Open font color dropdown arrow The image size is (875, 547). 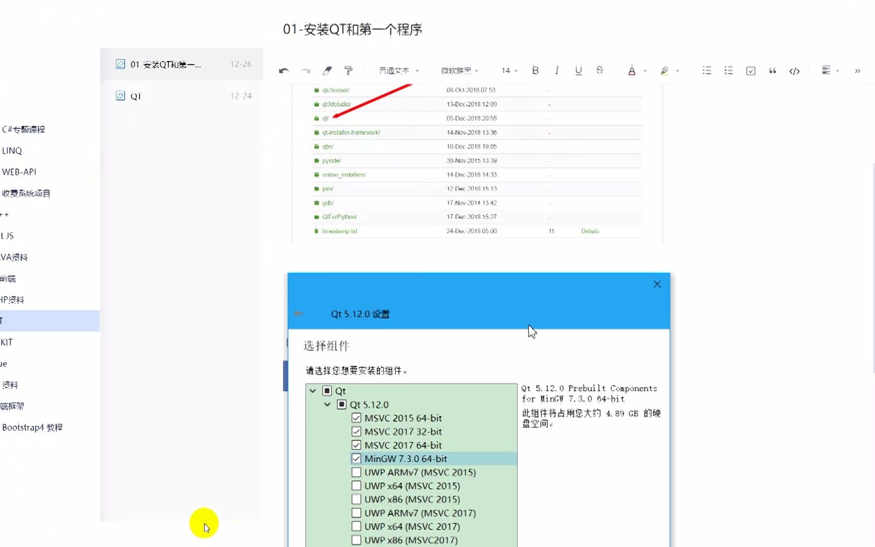[x=645, y=71]
